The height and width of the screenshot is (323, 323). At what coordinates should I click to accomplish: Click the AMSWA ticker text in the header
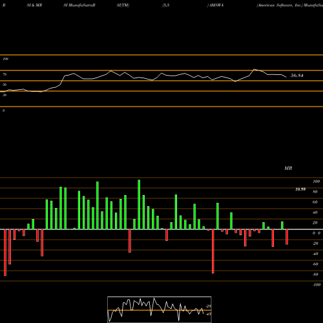(216, 5)
